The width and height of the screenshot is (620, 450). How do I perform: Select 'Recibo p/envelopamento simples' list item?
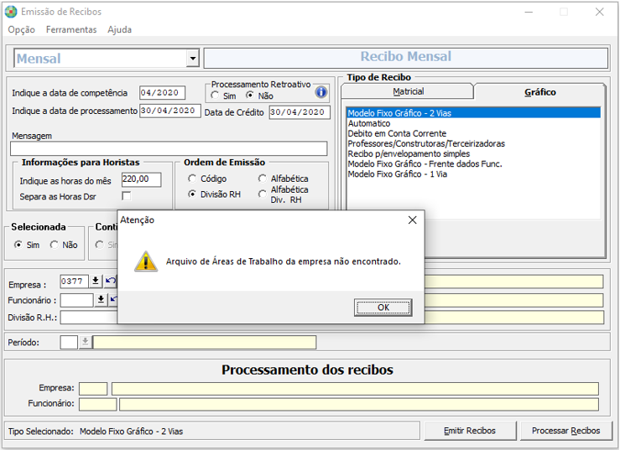point(473,153)
